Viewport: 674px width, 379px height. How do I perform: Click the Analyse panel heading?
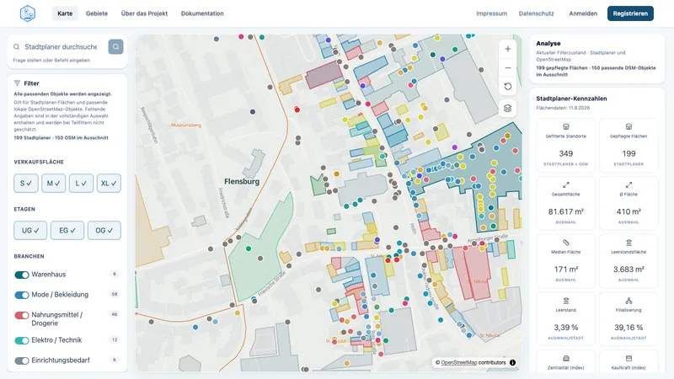tap(548, 44)
